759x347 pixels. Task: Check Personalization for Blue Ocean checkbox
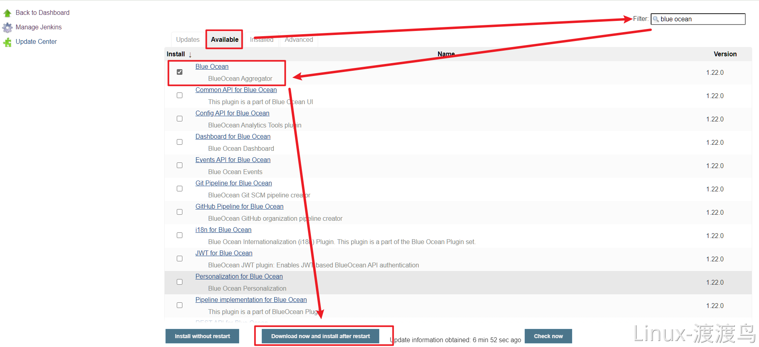pyautogui.click(x=180, y=282)
